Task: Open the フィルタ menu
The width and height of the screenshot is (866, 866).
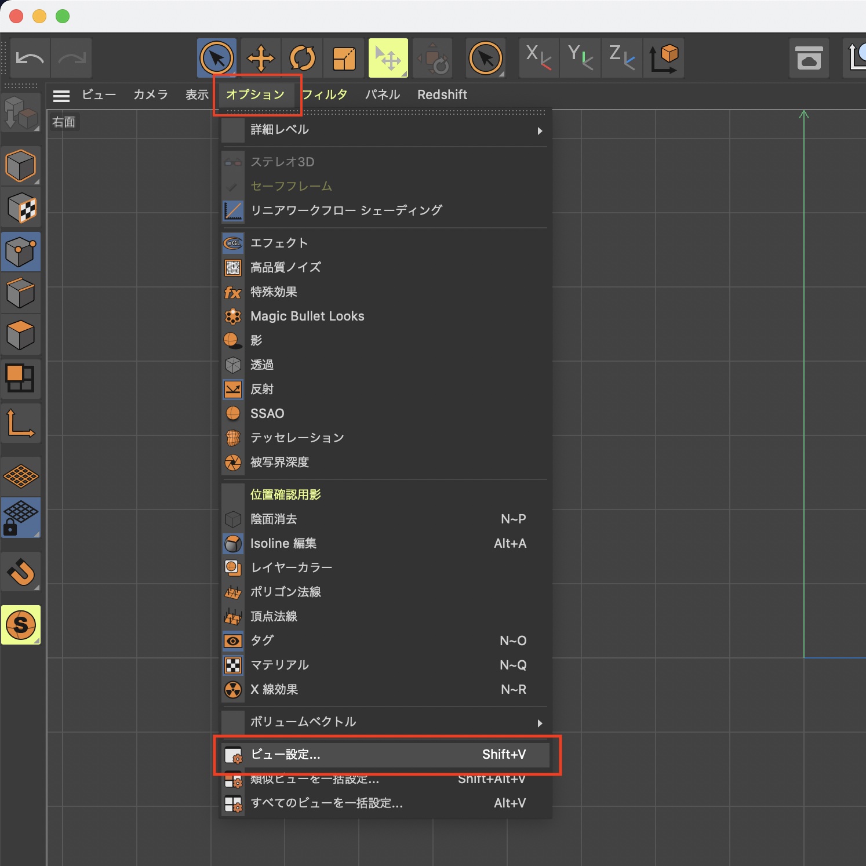Action: (x=325, y=95)
